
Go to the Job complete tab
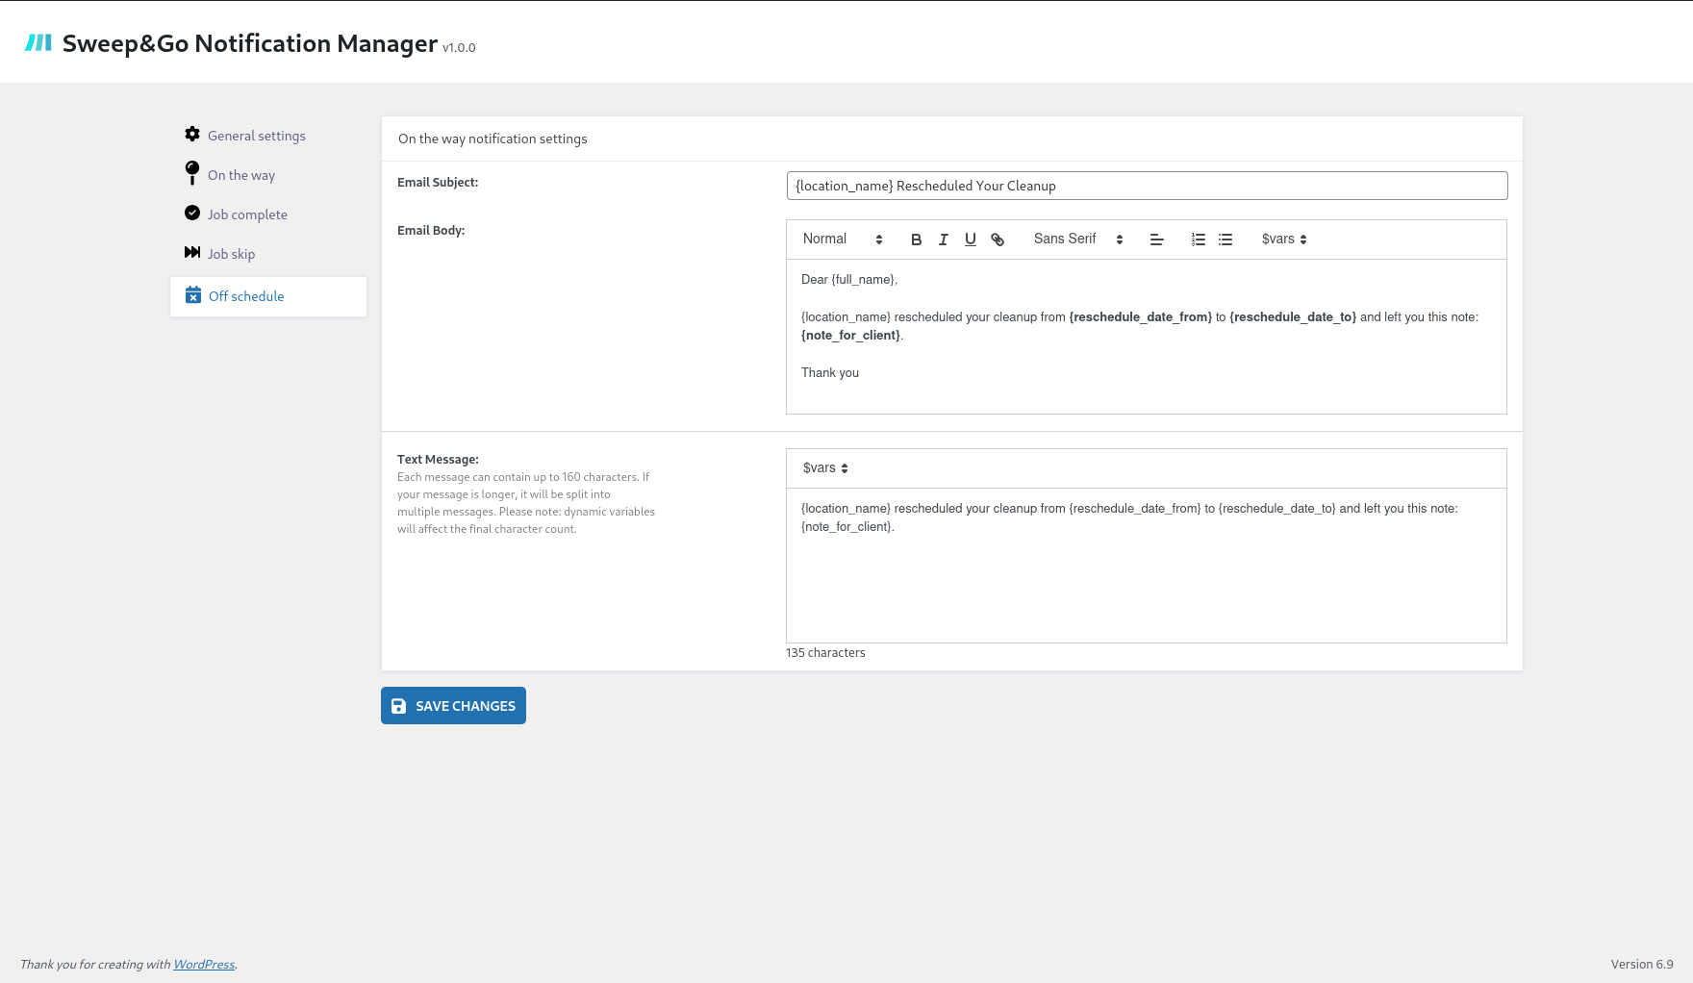coord(247,214)
